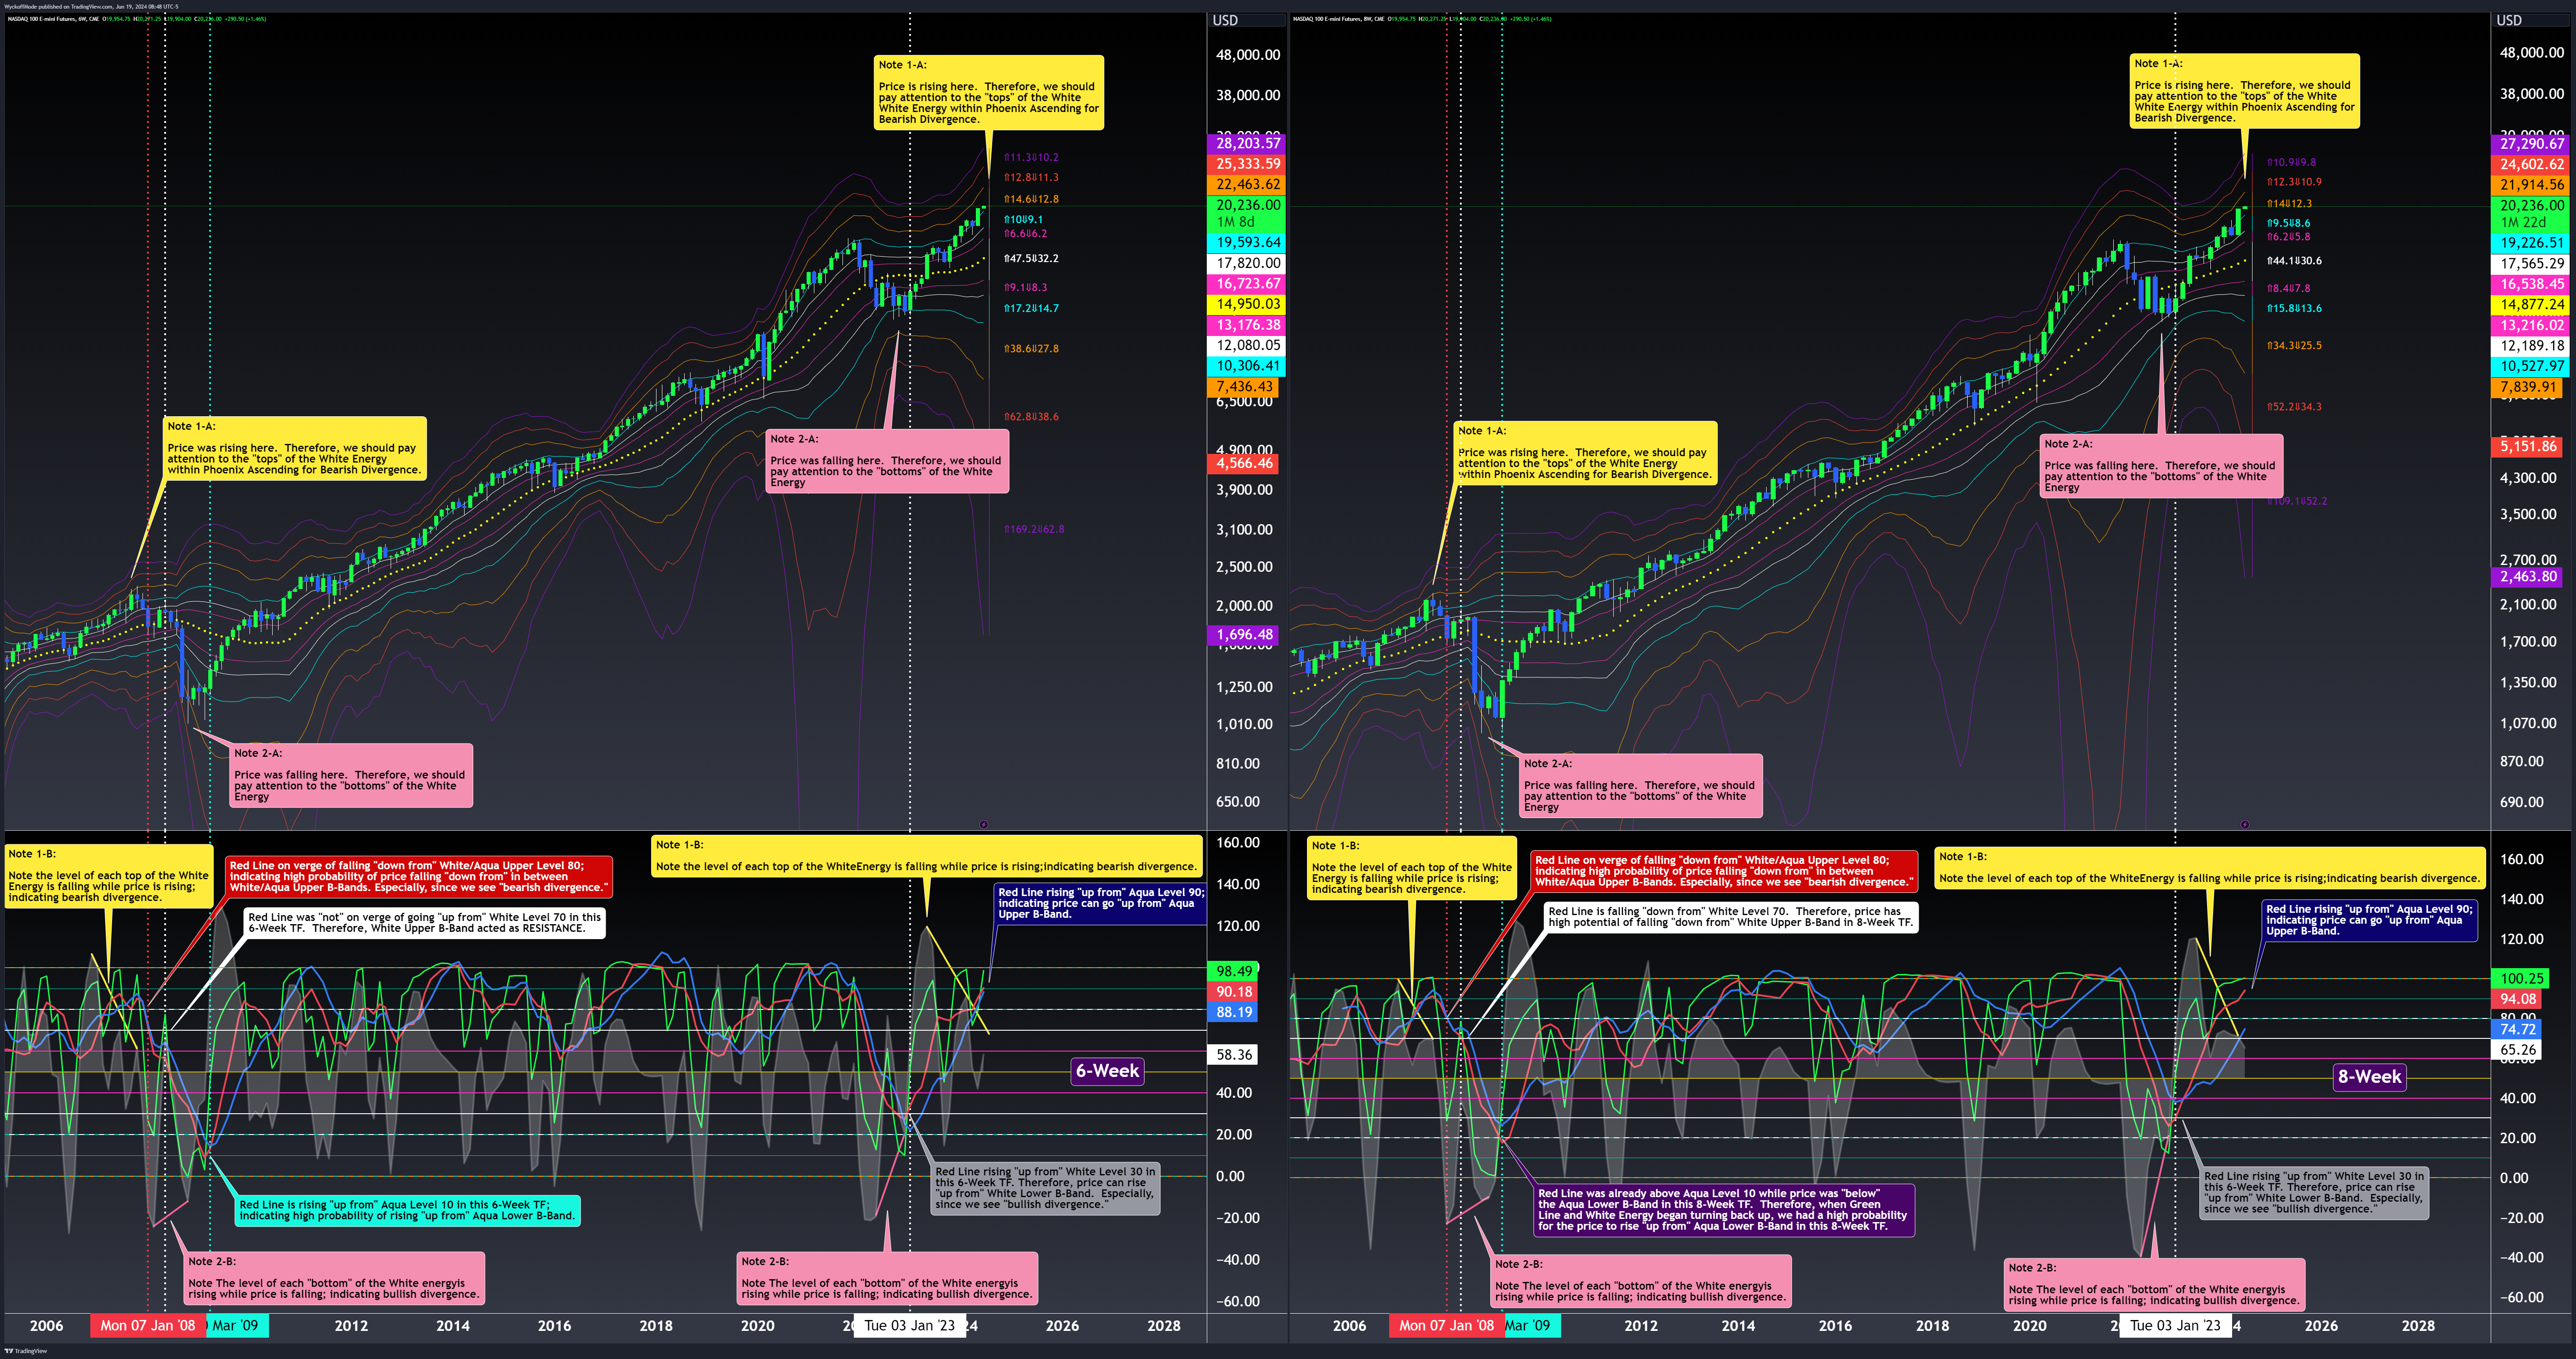Select the aqua note about Aqua Level 10 in 6-Week TF
Image resolution: width=2576 pixels, height=1359 pixels.
(x=407, y=1210)
